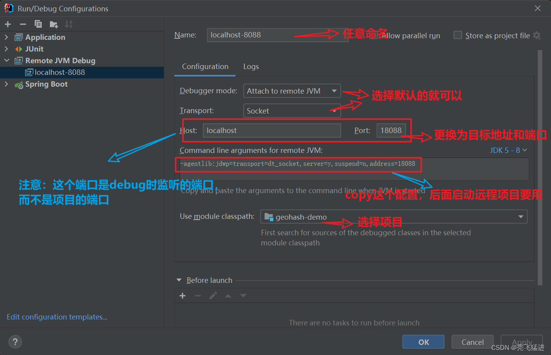The image size is (551, 355).
Task: Click the move into new folder icon
Action: pyautogui.click(x=54, y=25)
